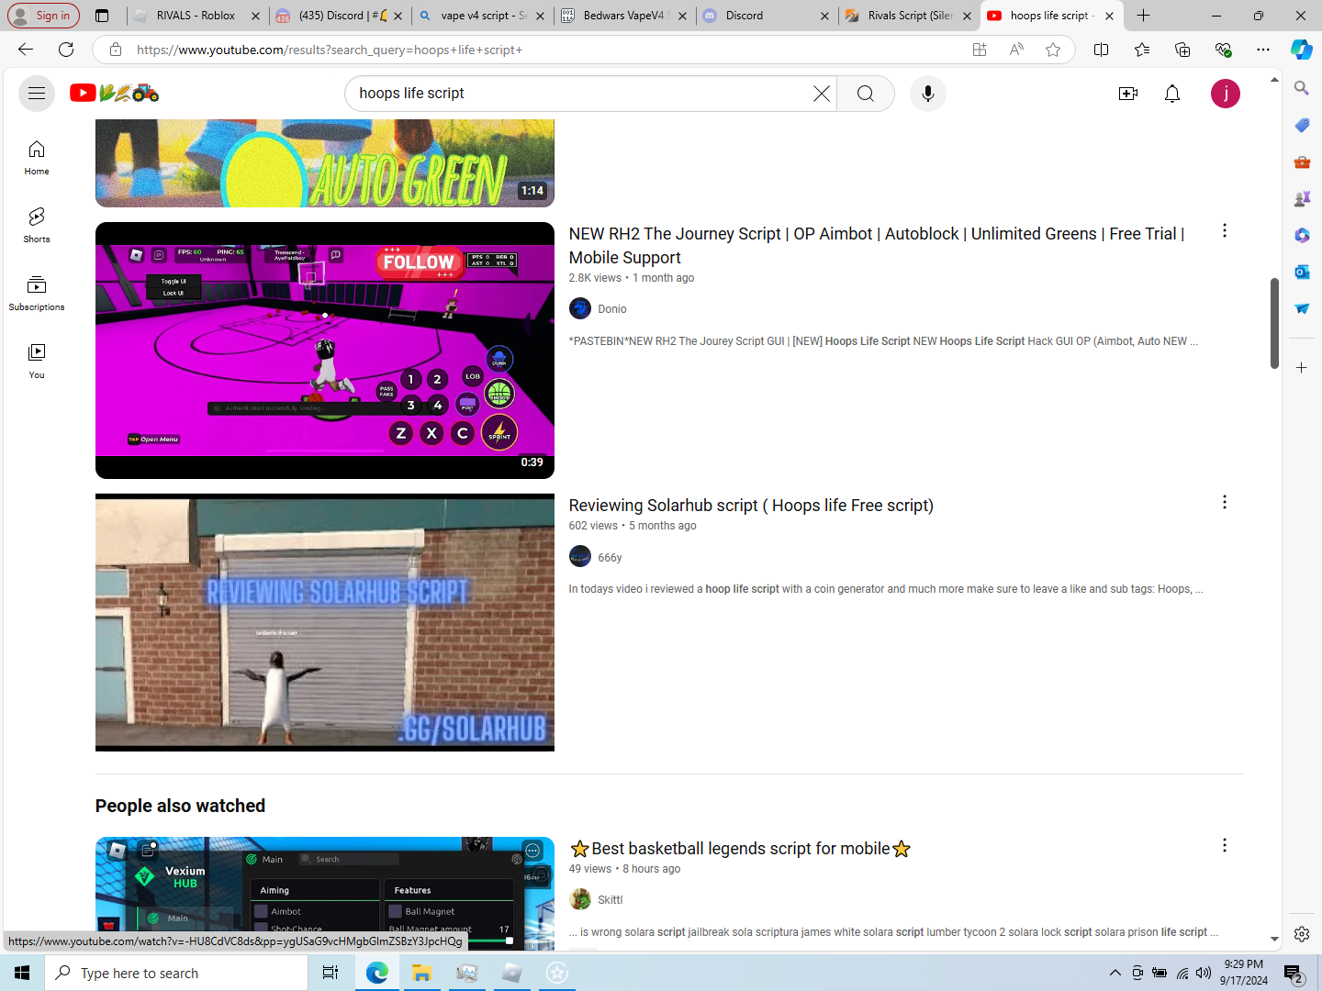Visit 666y channel
Screen dimensions: 1322x991
click(610, 558)
